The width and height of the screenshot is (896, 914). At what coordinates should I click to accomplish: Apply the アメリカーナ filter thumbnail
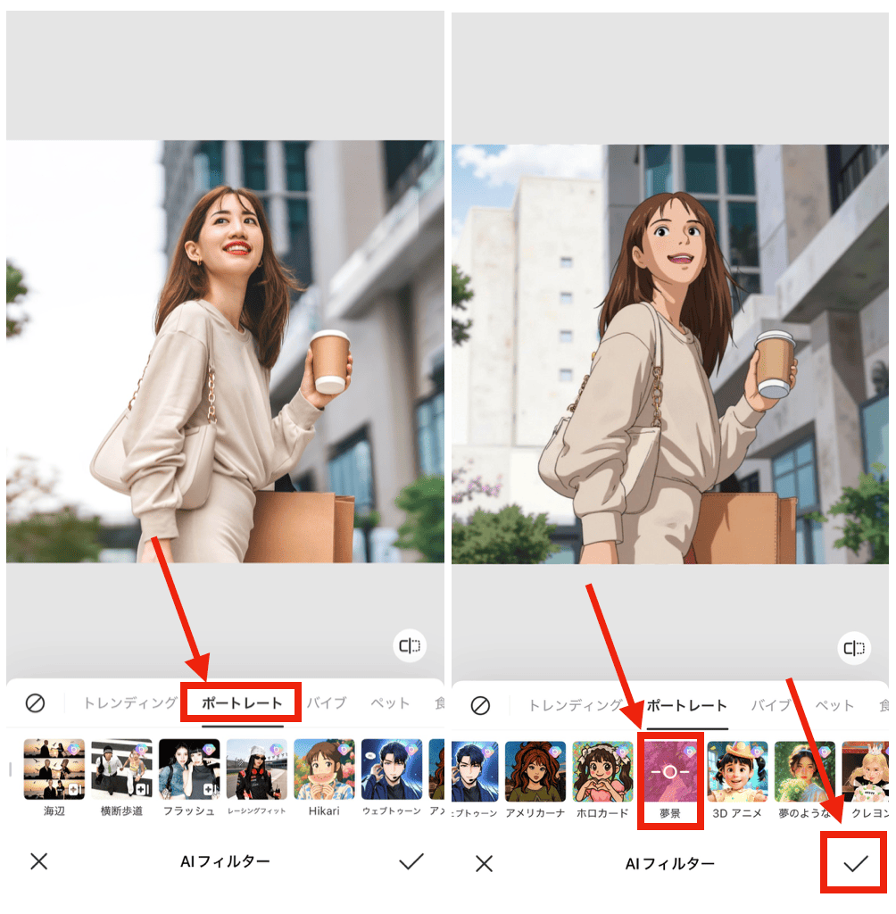535,773
